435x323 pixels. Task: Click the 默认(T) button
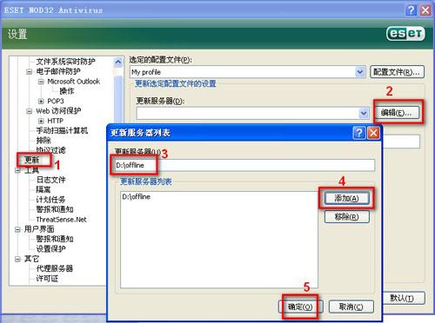[x=402, y=298]
